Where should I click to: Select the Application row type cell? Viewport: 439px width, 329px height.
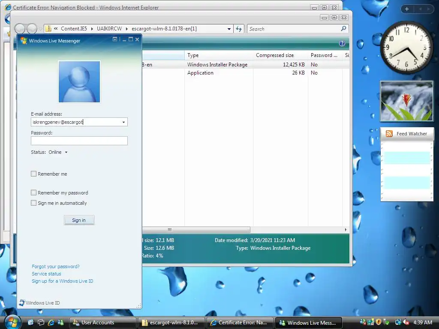pos(201,73)
